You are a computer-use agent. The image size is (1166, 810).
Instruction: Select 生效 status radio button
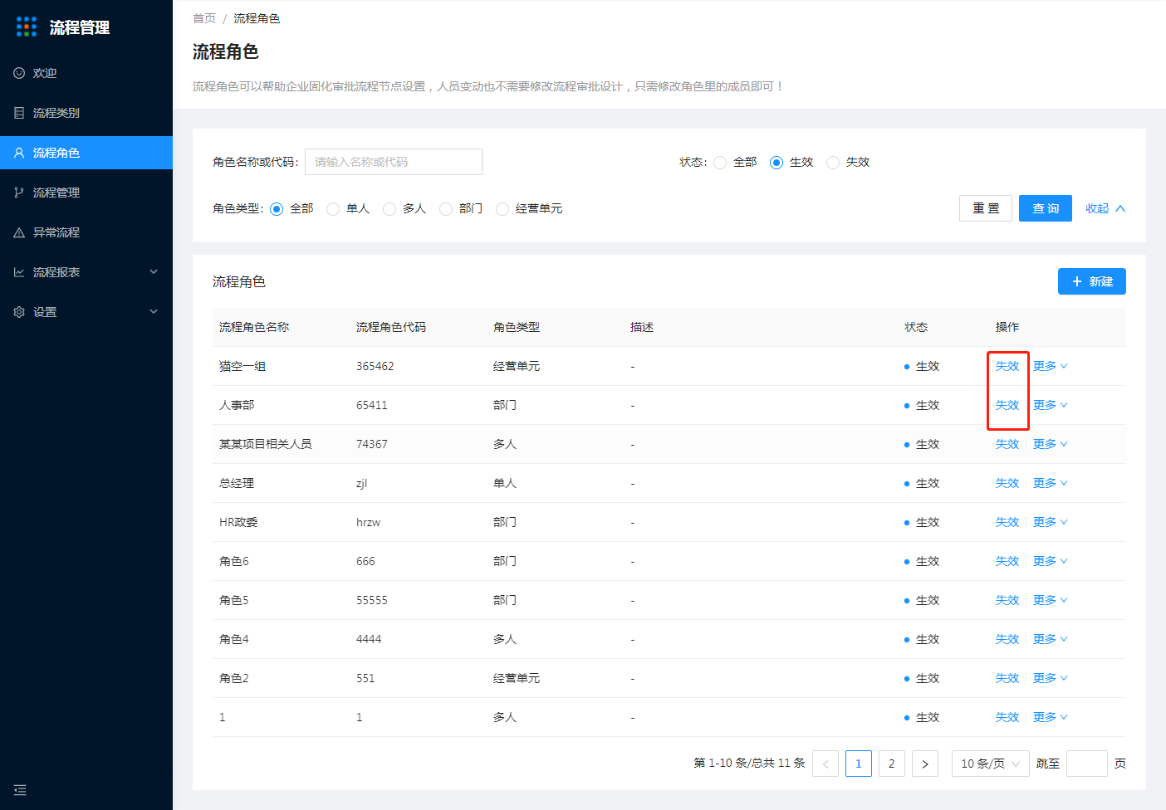coord(777,163)
